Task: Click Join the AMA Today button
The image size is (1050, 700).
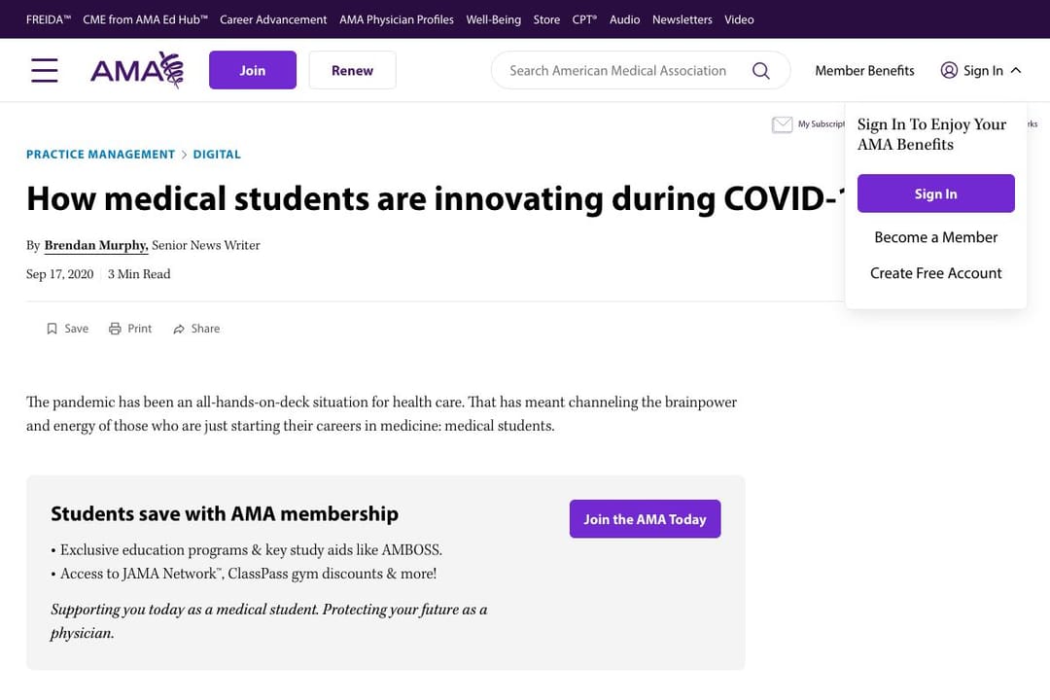Action: [645, 518]
